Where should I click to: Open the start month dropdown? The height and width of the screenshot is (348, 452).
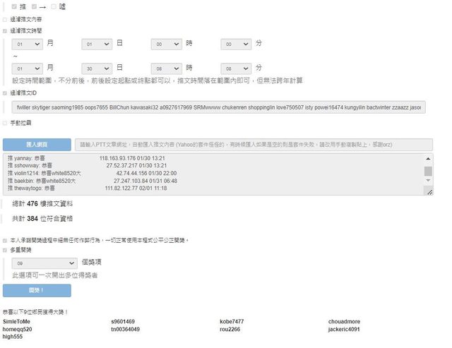[x=28, y=44]
